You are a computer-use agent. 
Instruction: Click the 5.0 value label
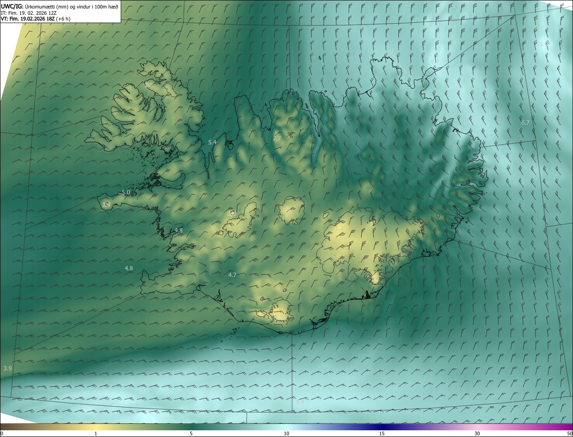[x=126, y=193]
